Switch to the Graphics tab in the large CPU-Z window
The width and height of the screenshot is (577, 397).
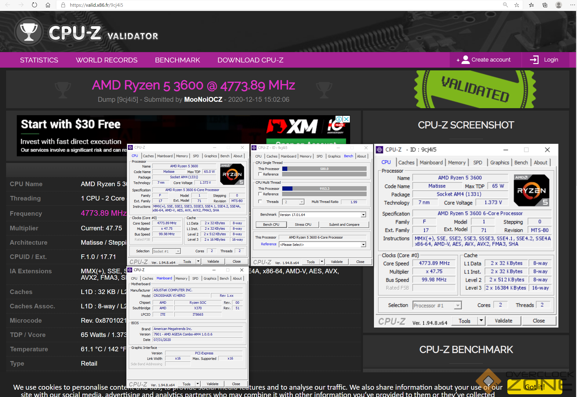pos(499,163)
